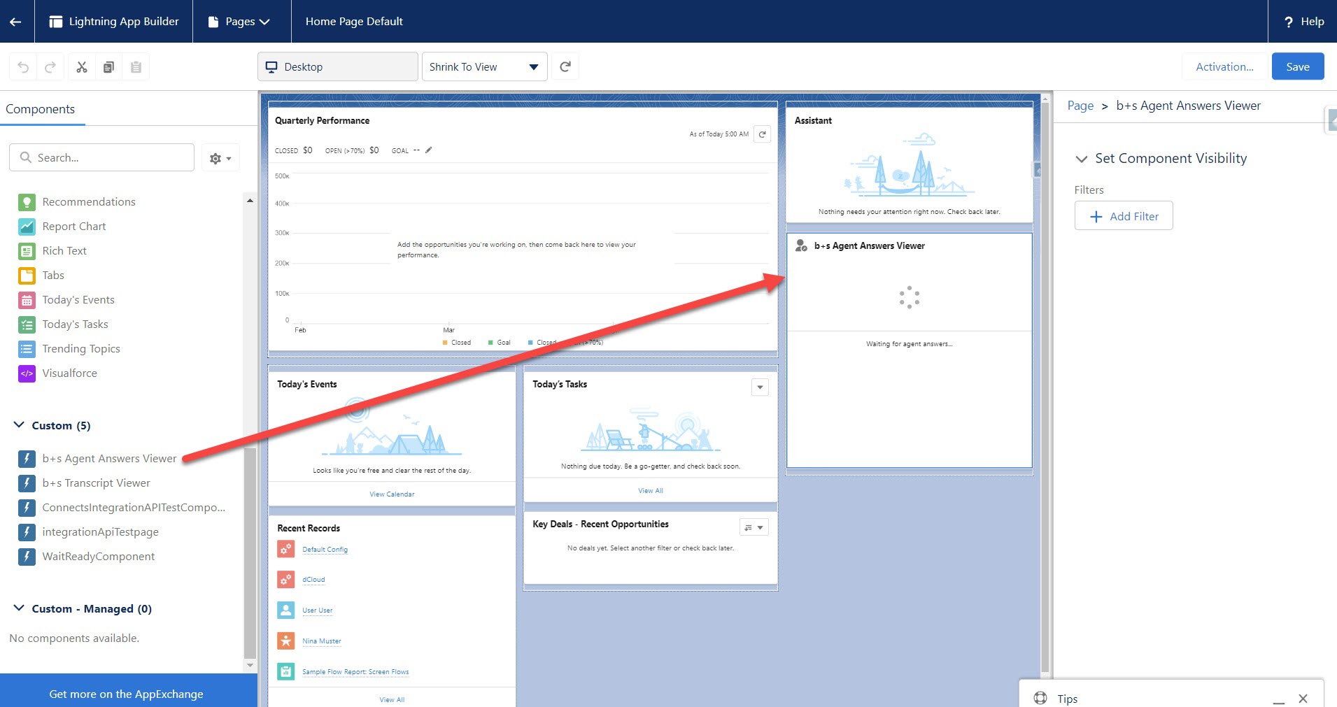The image size is (1337, 707).
Task: Focus the component Search field
Action: (x=101, y=157)
